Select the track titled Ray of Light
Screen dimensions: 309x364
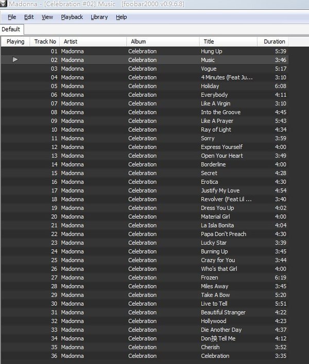tap(145, 130)
